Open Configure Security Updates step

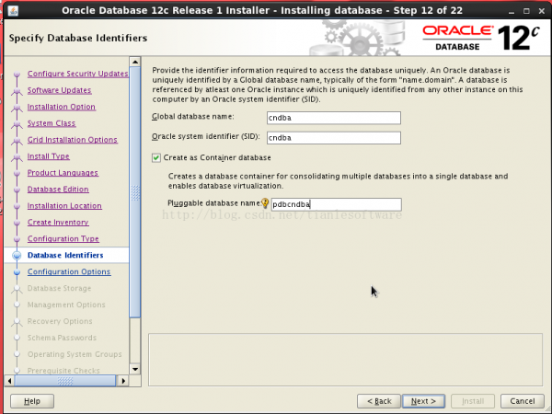tap(78, 74)
